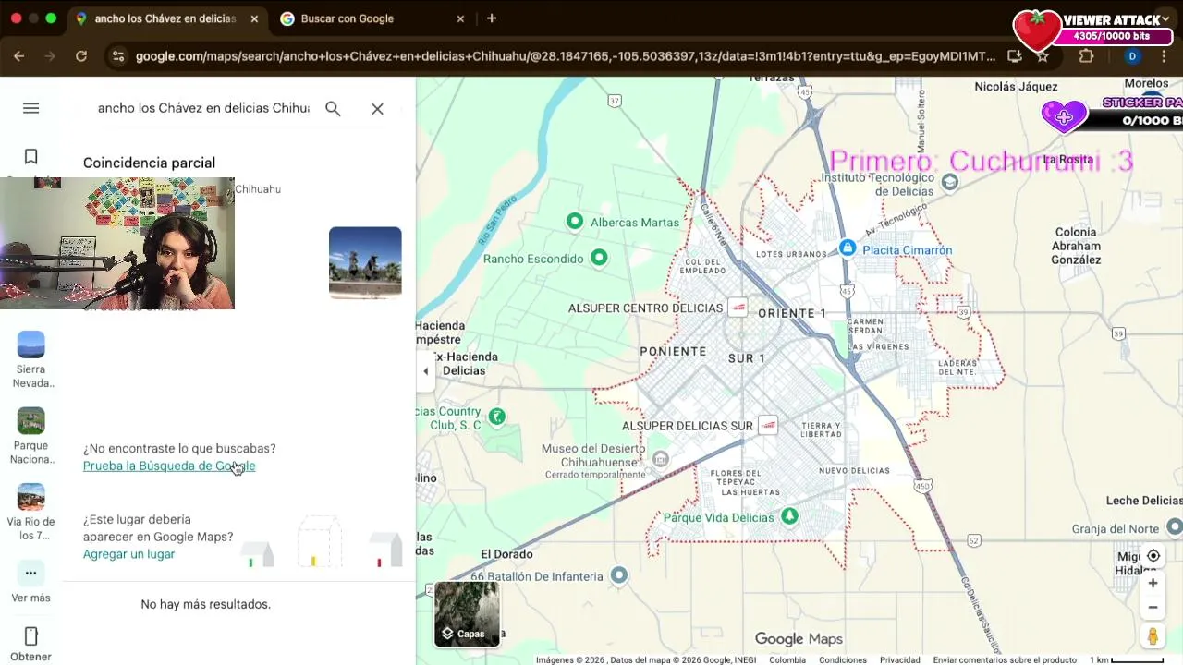Click Ver más label in sidebar
This screenshot has width=1183, height=665.
30,598
